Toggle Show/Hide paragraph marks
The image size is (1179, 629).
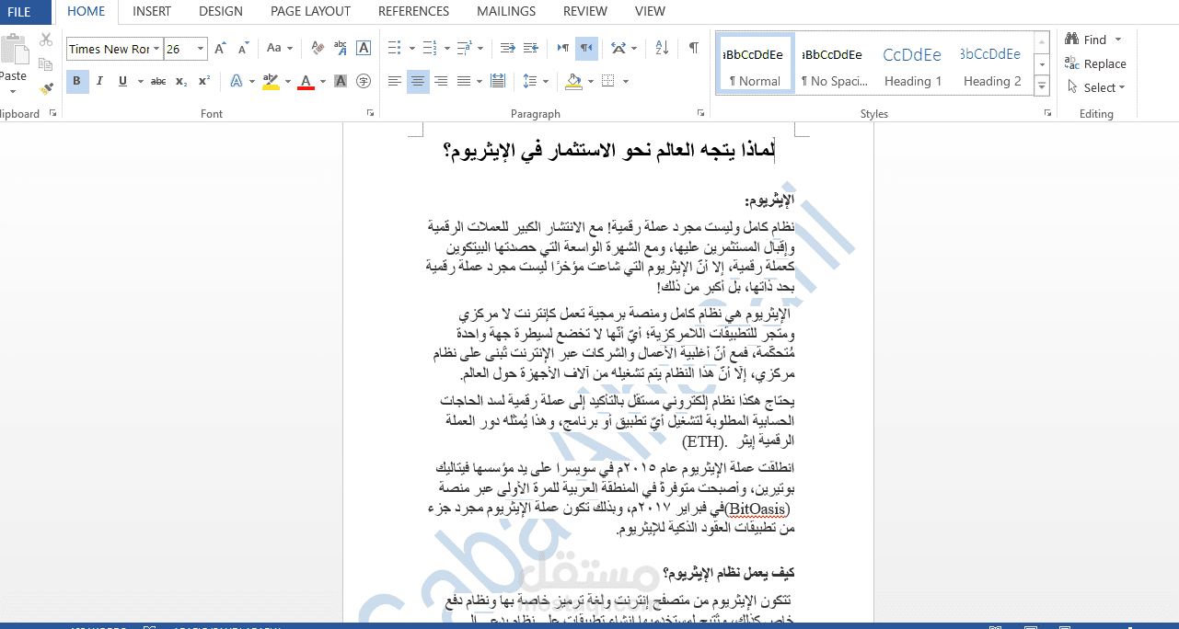point(694,48)
